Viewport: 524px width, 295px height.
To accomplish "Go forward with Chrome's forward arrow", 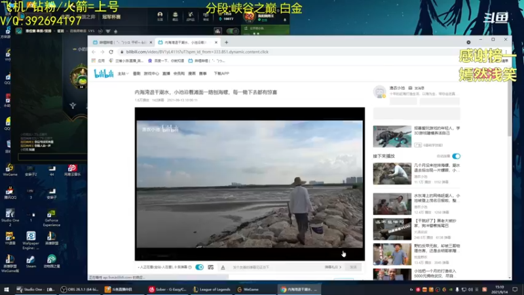I will [x=102, y=52].
